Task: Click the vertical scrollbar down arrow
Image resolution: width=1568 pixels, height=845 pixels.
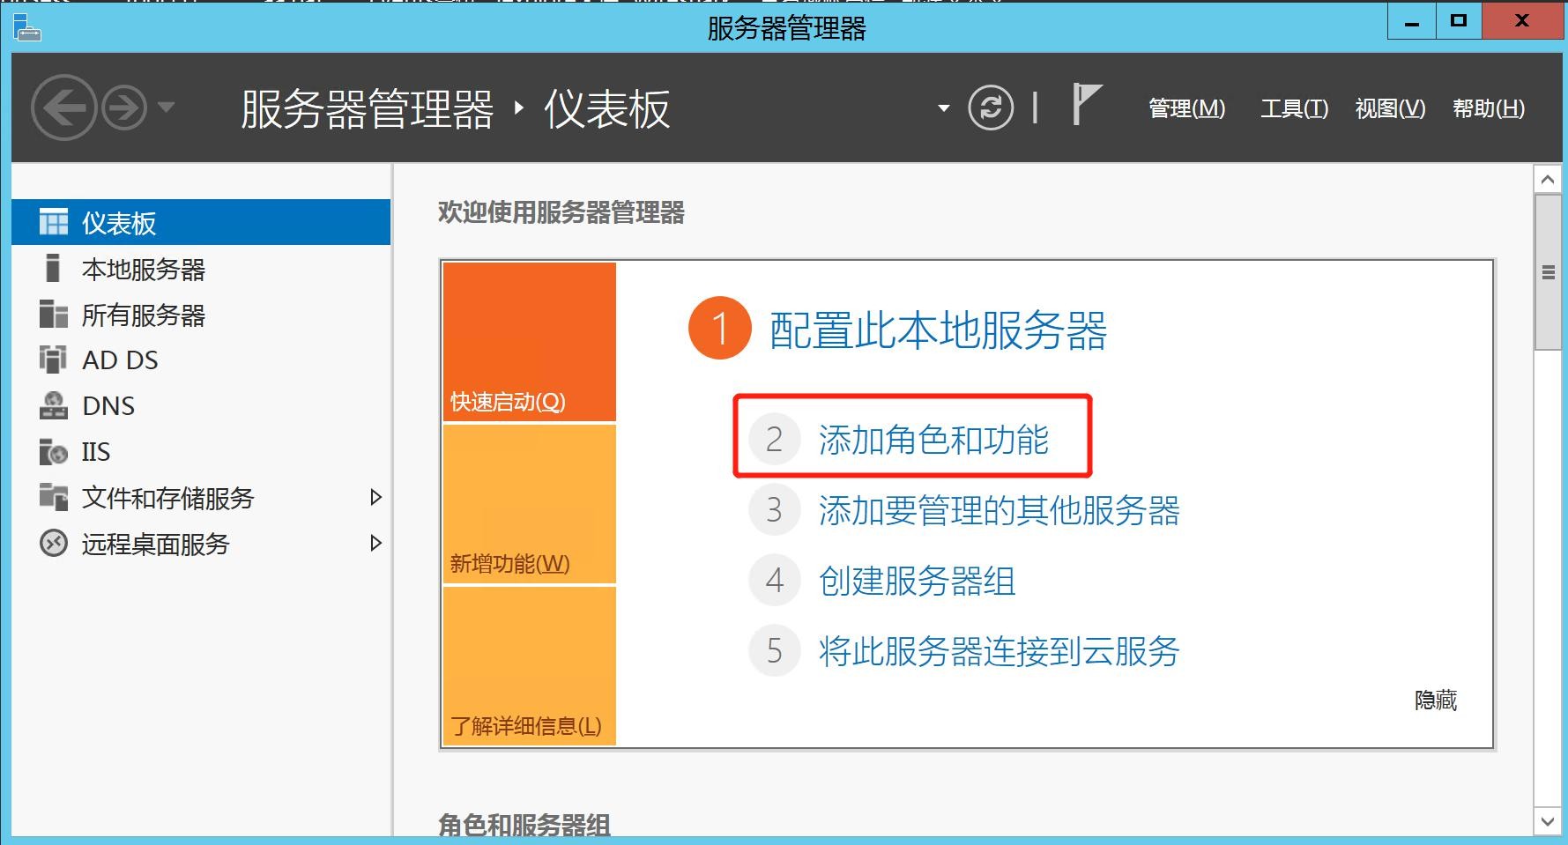Action: click(1548, 822)
